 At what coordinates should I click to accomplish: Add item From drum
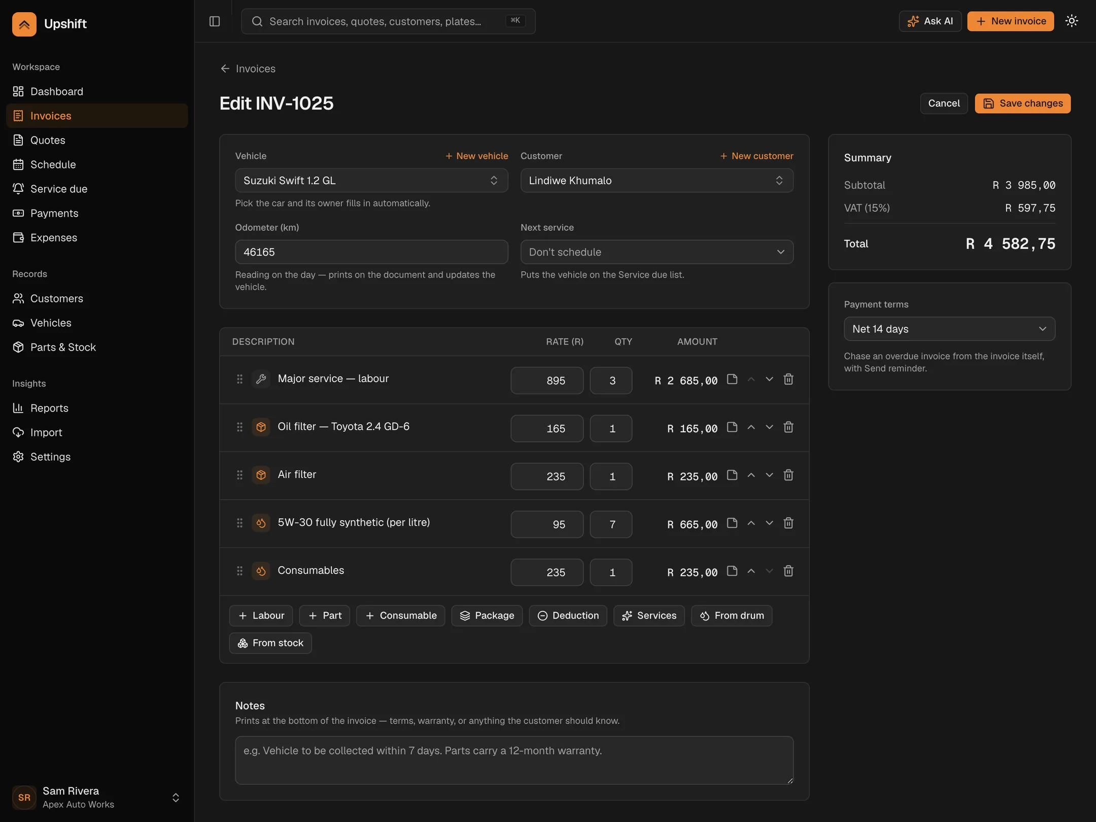pyautogui.click(x=732, y=615)
